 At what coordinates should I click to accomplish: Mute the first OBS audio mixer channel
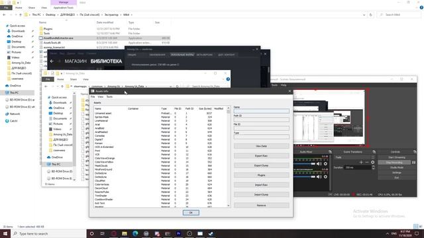tap(319, 163)
